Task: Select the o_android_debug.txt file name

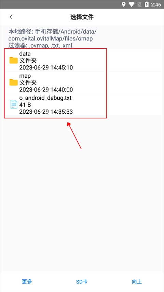Action: click(45, 98)
